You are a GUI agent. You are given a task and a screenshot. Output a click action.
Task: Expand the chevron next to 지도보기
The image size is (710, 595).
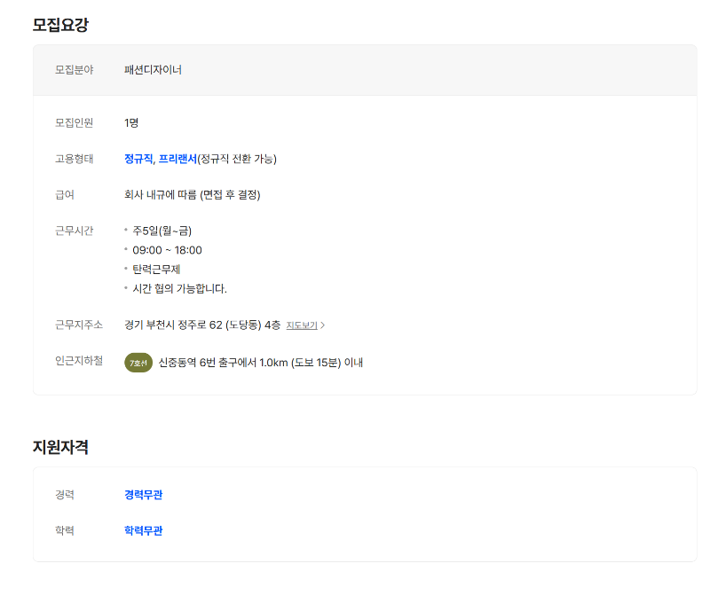(324, 325)
